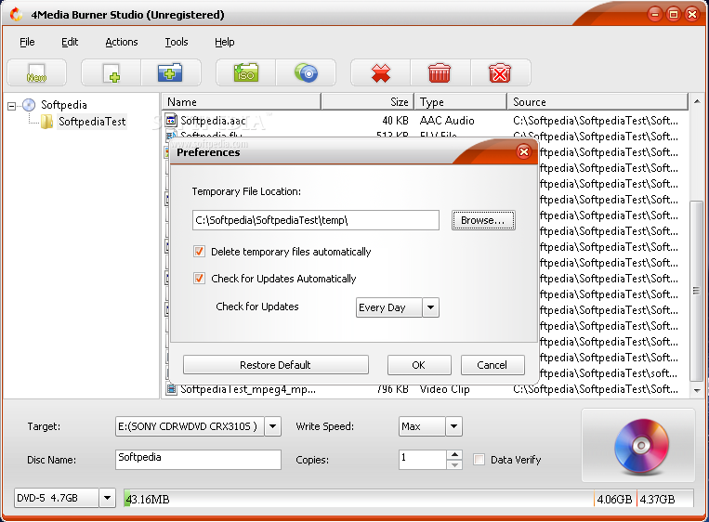
Task: Open the DVD-5 4.7GB disc type dropdown
Action: [x=107, y=498]
